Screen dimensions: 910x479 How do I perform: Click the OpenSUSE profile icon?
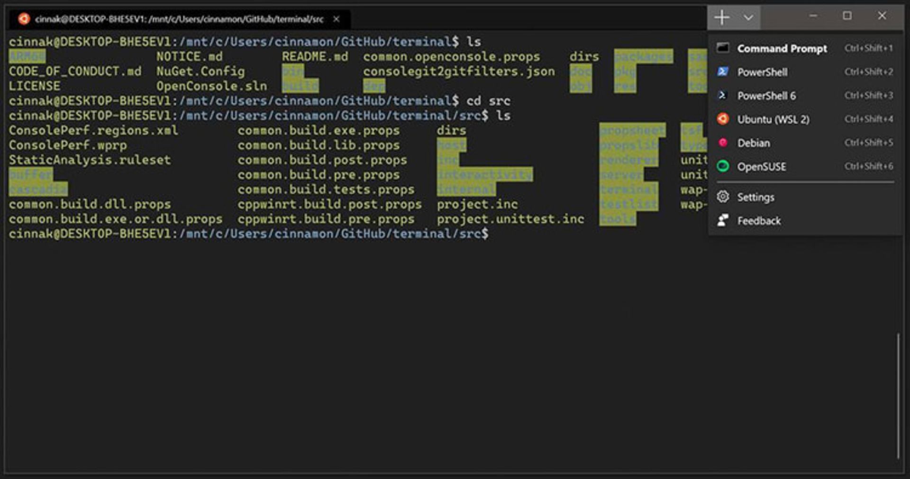722,166
